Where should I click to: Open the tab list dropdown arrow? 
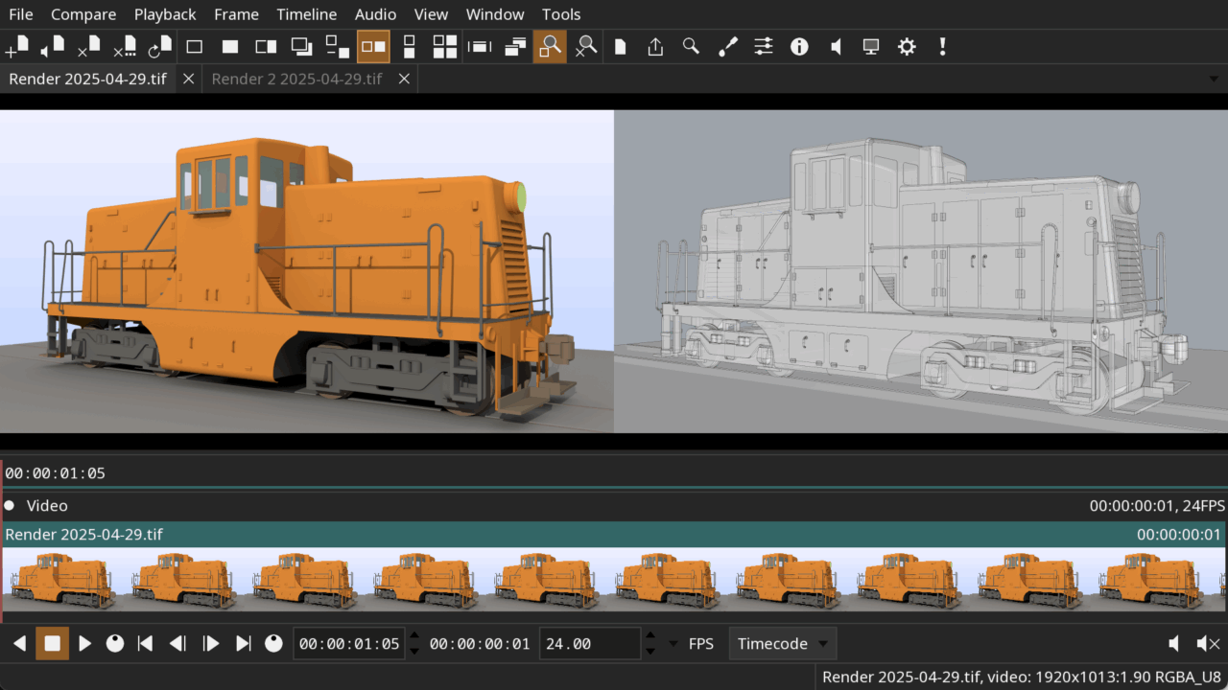pos(1214,79)
